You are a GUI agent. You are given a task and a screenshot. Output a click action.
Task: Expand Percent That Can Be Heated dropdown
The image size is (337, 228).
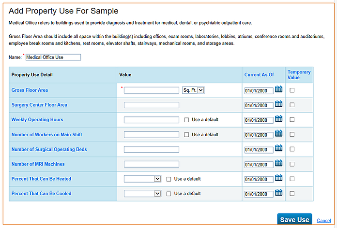pyautogui.click(x=142, y=179)
